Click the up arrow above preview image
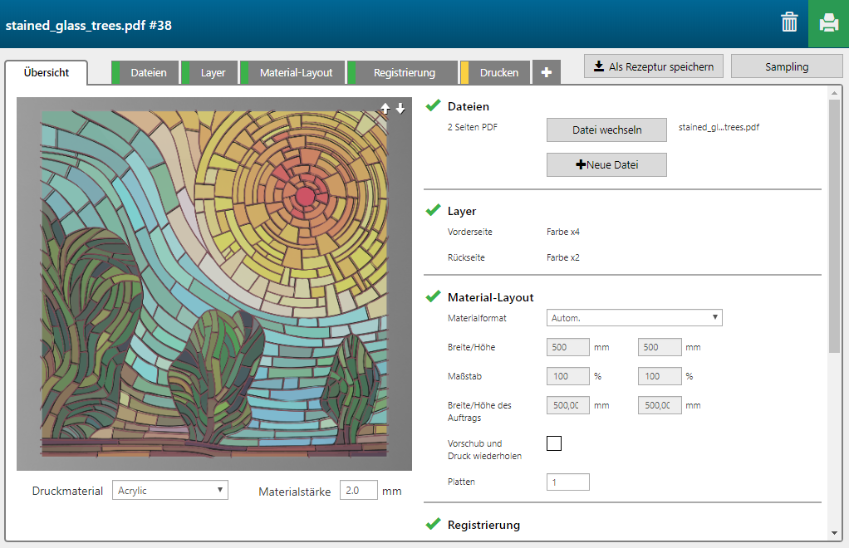Image resolution: width=849 pixels, height=548 pixels. coord(385,109)
